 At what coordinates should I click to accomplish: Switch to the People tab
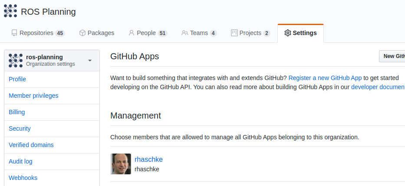148,33
